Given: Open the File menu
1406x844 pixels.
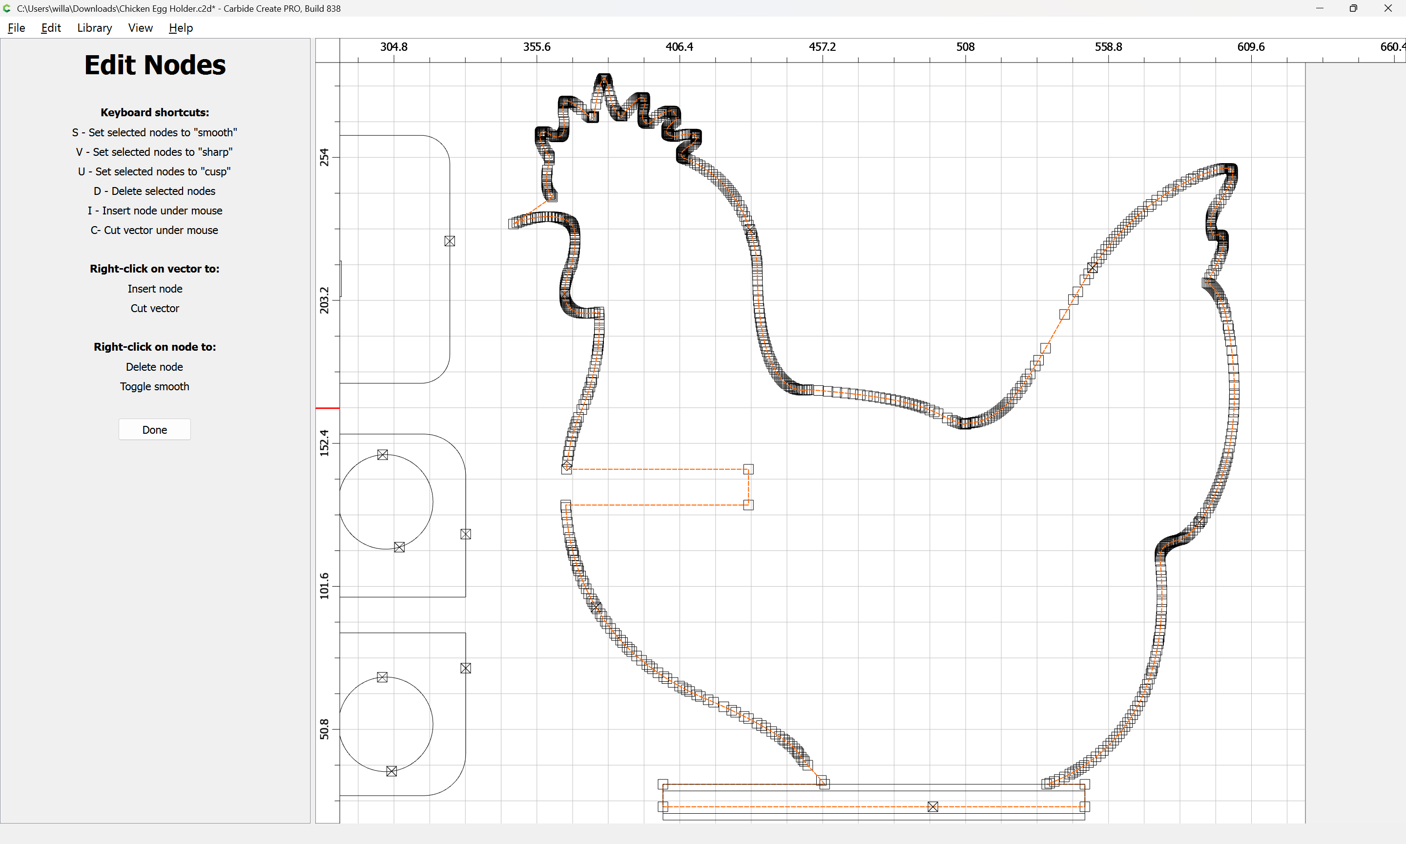Looking at the screenshot, I should [16, 28].
